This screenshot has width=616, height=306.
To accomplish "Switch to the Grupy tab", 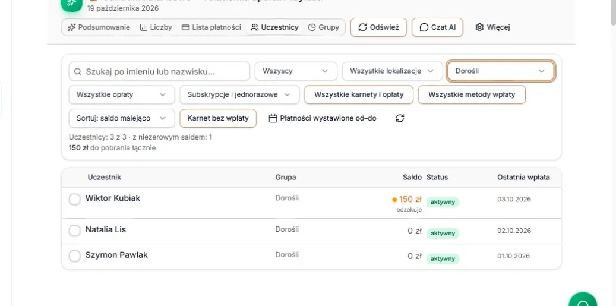I will click(324, 27).
